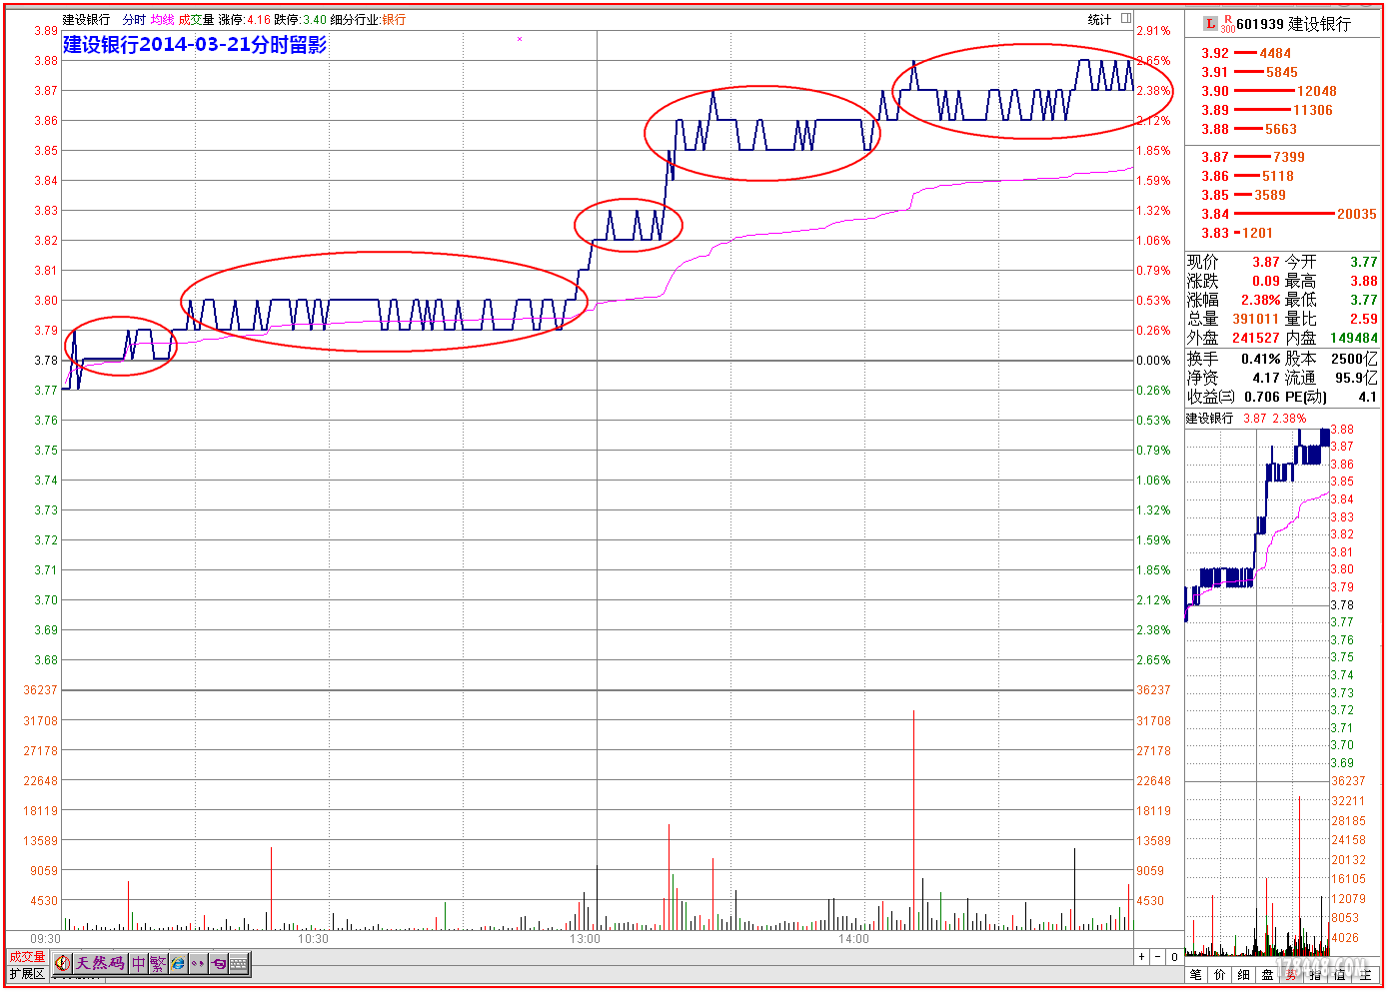Screen dimensions: 1388x992
Task: Click buy order row at price 3.84
Action: (1282, 214)
